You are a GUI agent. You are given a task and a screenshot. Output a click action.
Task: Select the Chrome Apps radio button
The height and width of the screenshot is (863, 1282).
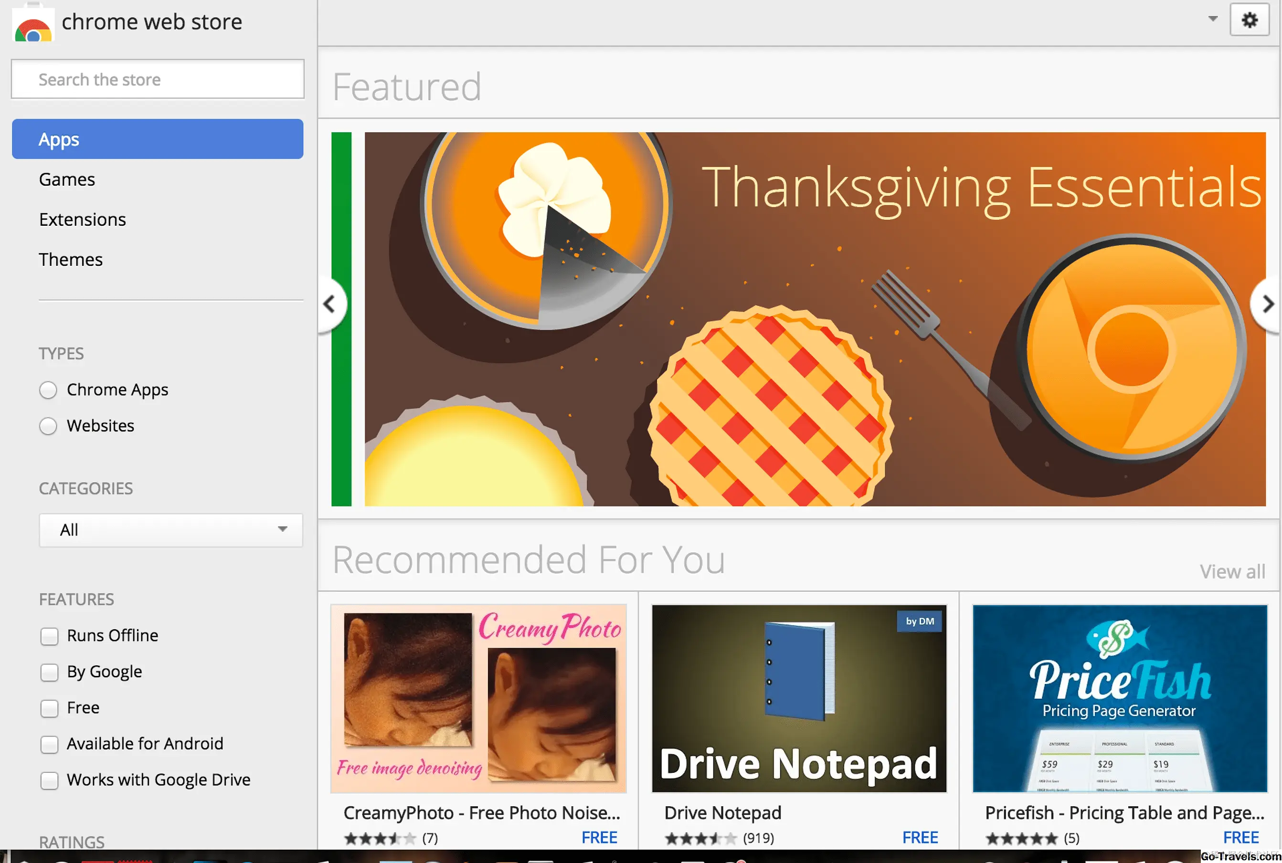tap(48, 389)
